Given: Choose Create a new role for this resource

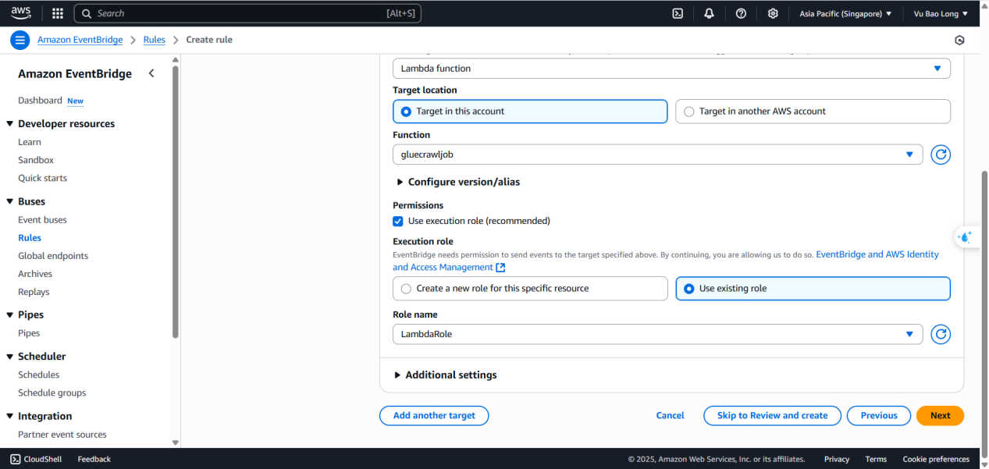Looking at the screenshot, I should (530, 289).
